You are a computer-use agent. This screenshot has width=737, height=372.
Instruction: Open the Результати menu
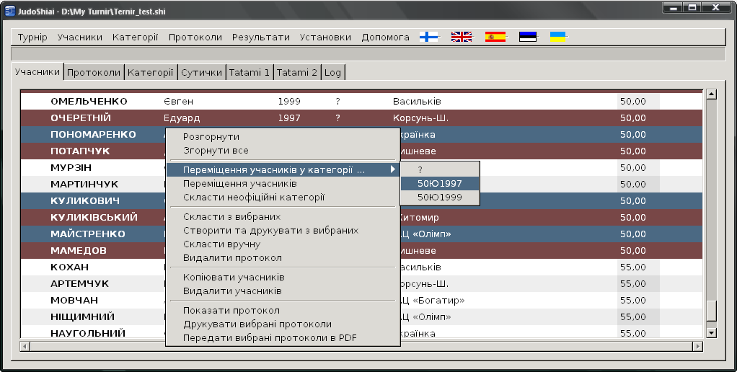point(260,37)
